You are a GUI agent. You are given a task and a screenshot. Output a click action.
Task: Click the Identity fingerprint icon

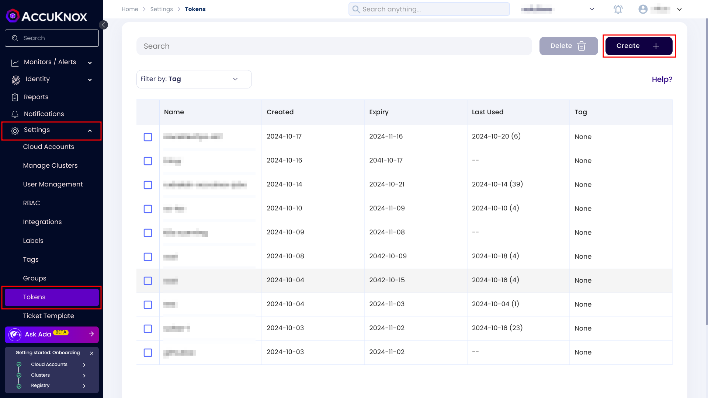(15, 79)
